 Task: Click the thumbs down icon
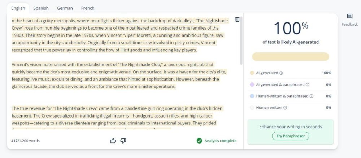pos(123,141)
